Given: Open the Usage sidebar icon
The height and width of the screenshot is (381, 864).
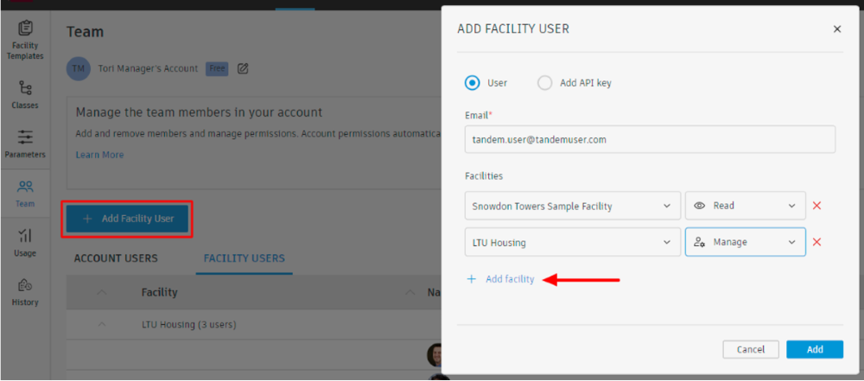Looking at the screenshot, I should coord(25,241).
